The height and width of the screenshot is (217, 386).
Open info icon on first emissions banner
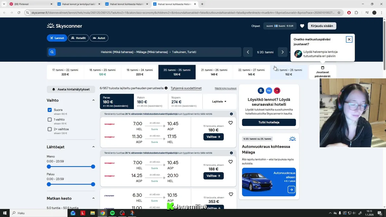coord(231,114)
